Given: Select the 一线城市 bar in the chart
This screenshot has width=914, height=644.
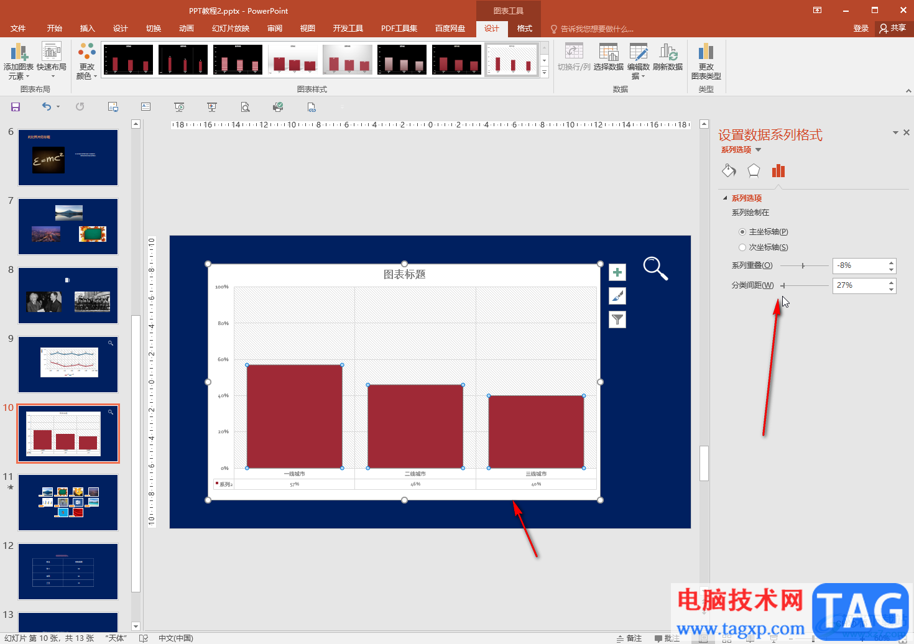Looking at the screenshot, I should point(294,416).
